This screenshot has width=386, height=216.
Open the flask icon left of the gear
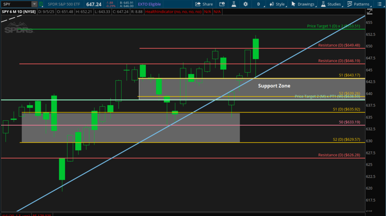(x=234, y=4)
